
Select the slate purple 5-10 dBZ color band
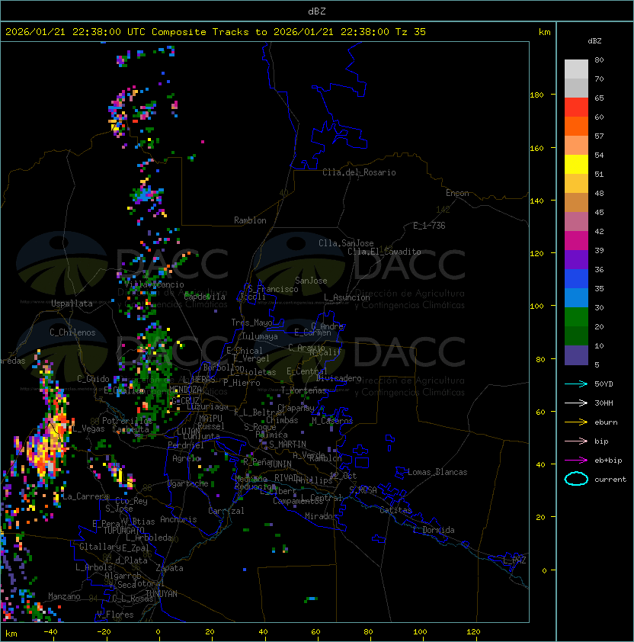(576, 355)
